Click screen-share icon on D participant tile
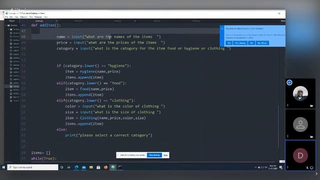This screenshot has height=180, width=320. pyautogui.click(x=311, y=168)
